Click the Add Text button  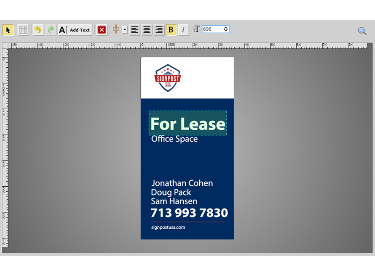pos(75,30)
